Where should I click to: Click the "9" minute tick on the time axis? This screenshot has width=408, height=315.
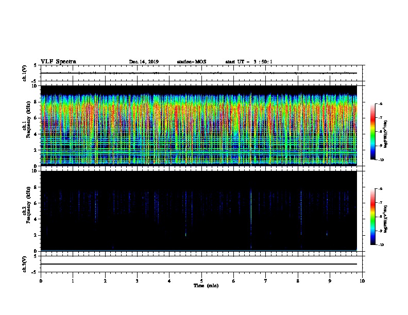[330, 281]
